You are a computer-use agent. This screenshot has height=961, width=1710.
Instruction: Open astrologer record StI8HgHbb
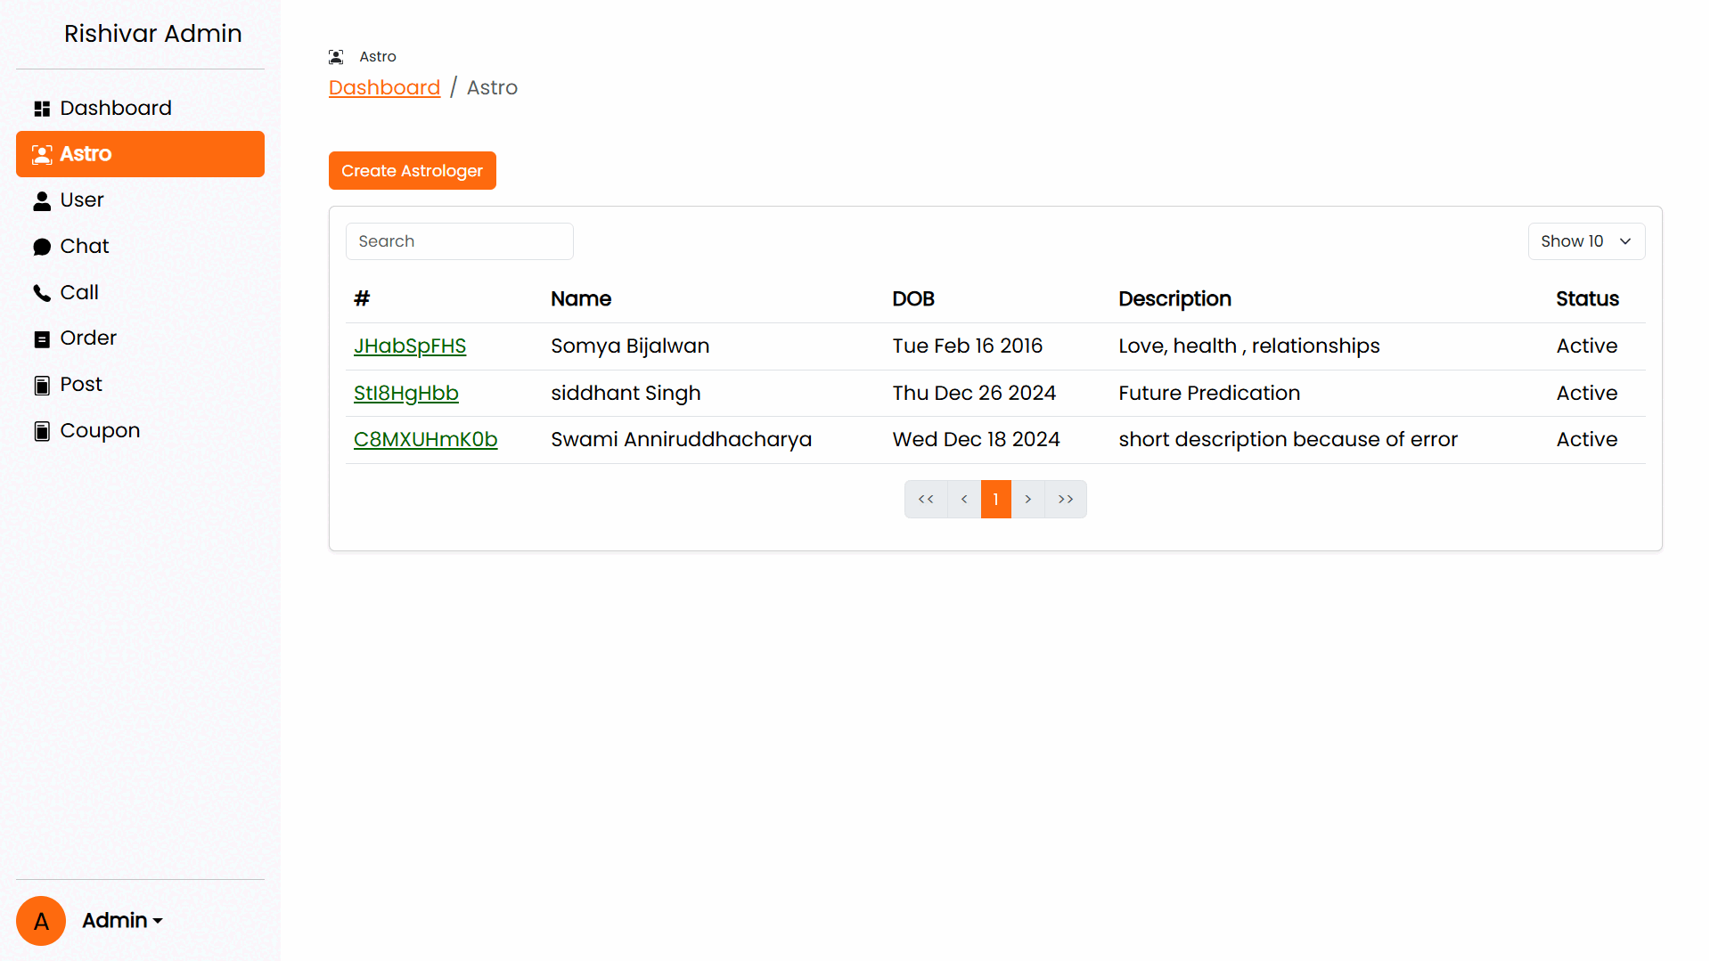click(x=405, y=393)
